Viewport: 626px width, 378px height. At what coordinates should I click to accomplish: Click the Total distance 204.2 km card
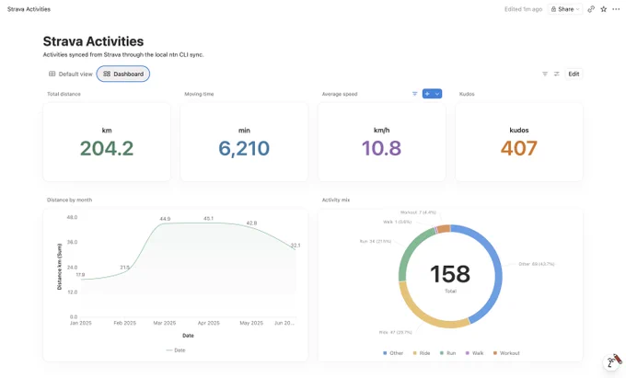[107, 142]
